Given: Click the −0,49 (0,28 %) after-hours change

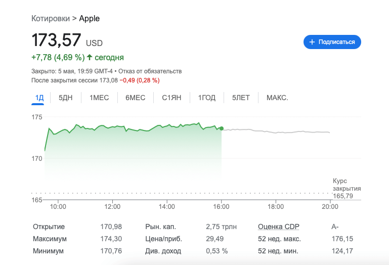Looking at the screenshot, I should click(x=140, y=80).
